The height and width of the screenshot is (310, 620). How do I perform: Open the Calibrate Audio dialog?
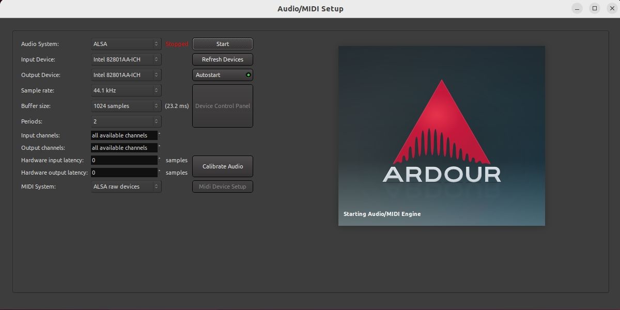pyautogui.click(x=222, y=166)
